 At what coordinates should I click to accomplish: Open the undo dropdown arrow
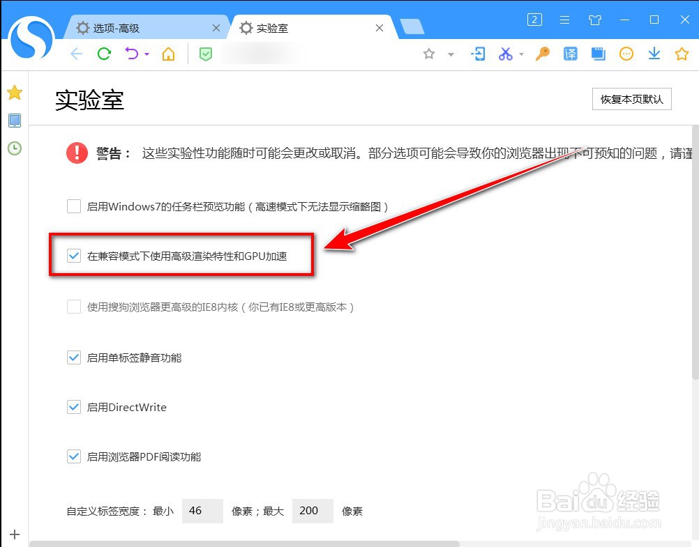click(x=145, y=54)
